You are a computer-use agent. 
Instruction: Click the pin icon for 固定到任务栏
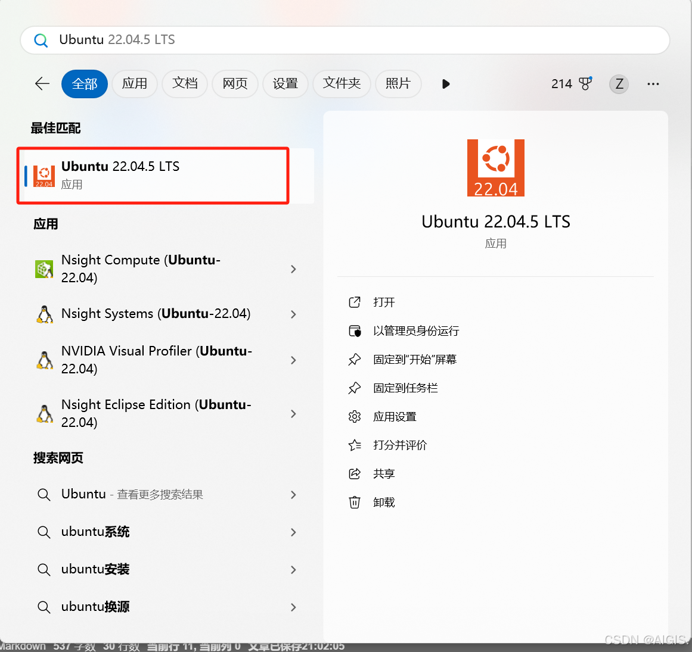355,388
